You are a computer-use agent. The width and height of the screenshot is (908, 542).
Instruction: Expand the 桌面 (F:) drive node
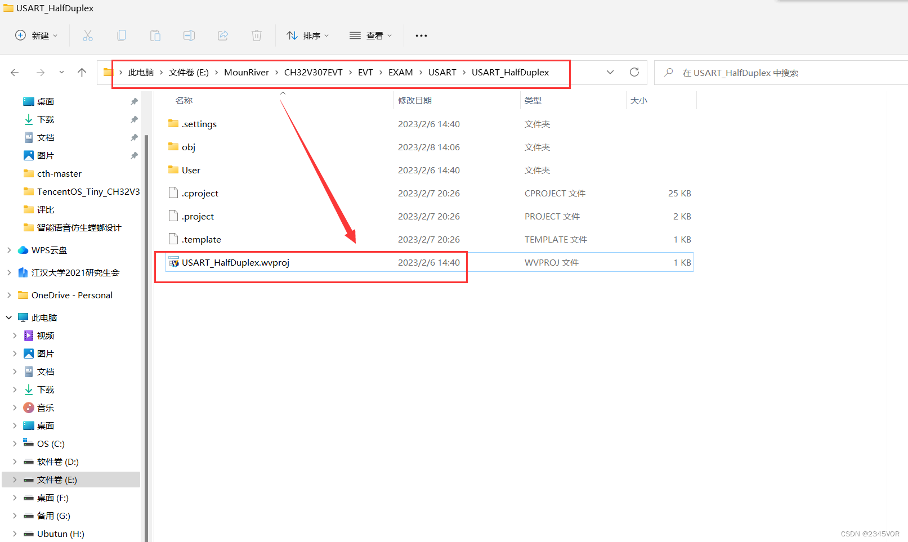coord(15,498)
